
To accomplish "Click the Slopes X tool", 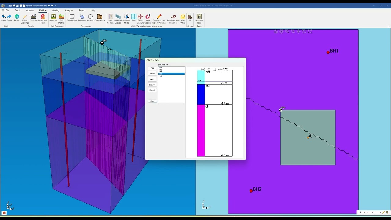I will (190, 18).
